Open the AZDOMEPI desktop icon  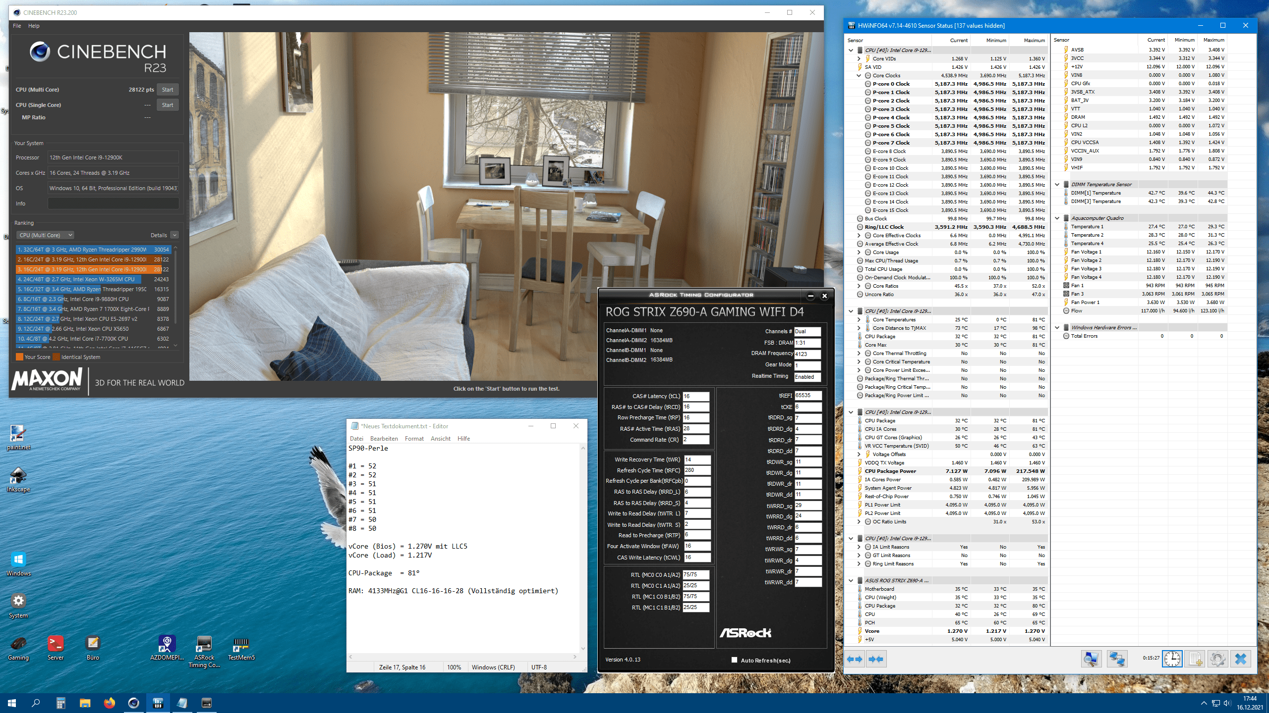[x=167, y=648]
